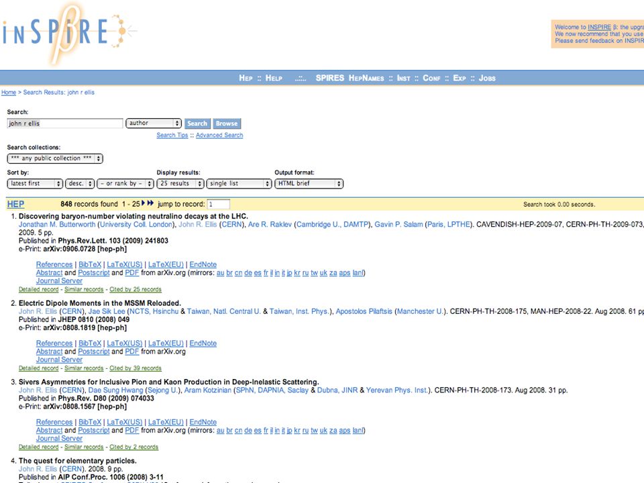This screenshot has width=644, height=483.
Task: Open the author search field dropdown
Action: (154, 123)
